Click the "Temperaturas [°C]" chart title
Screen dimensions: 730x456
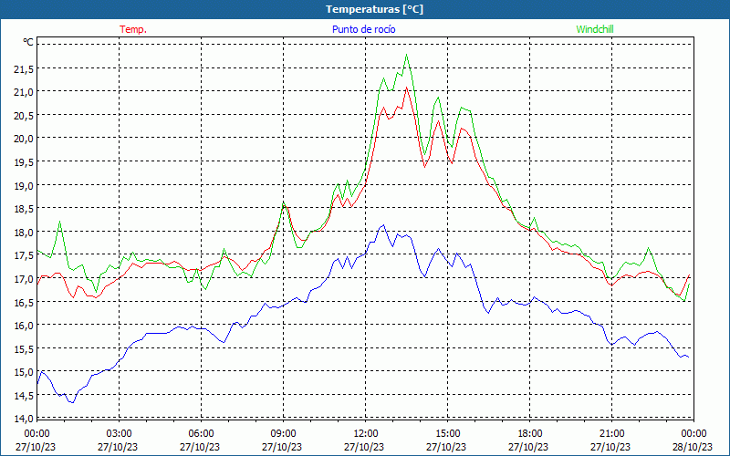(x=374, y=9)
